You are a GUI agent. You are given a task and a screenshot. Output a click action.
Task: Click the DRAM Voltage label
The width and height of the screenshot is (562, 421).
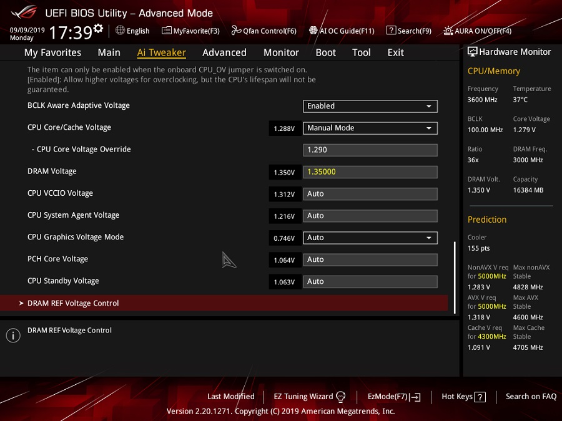(52, 172)
